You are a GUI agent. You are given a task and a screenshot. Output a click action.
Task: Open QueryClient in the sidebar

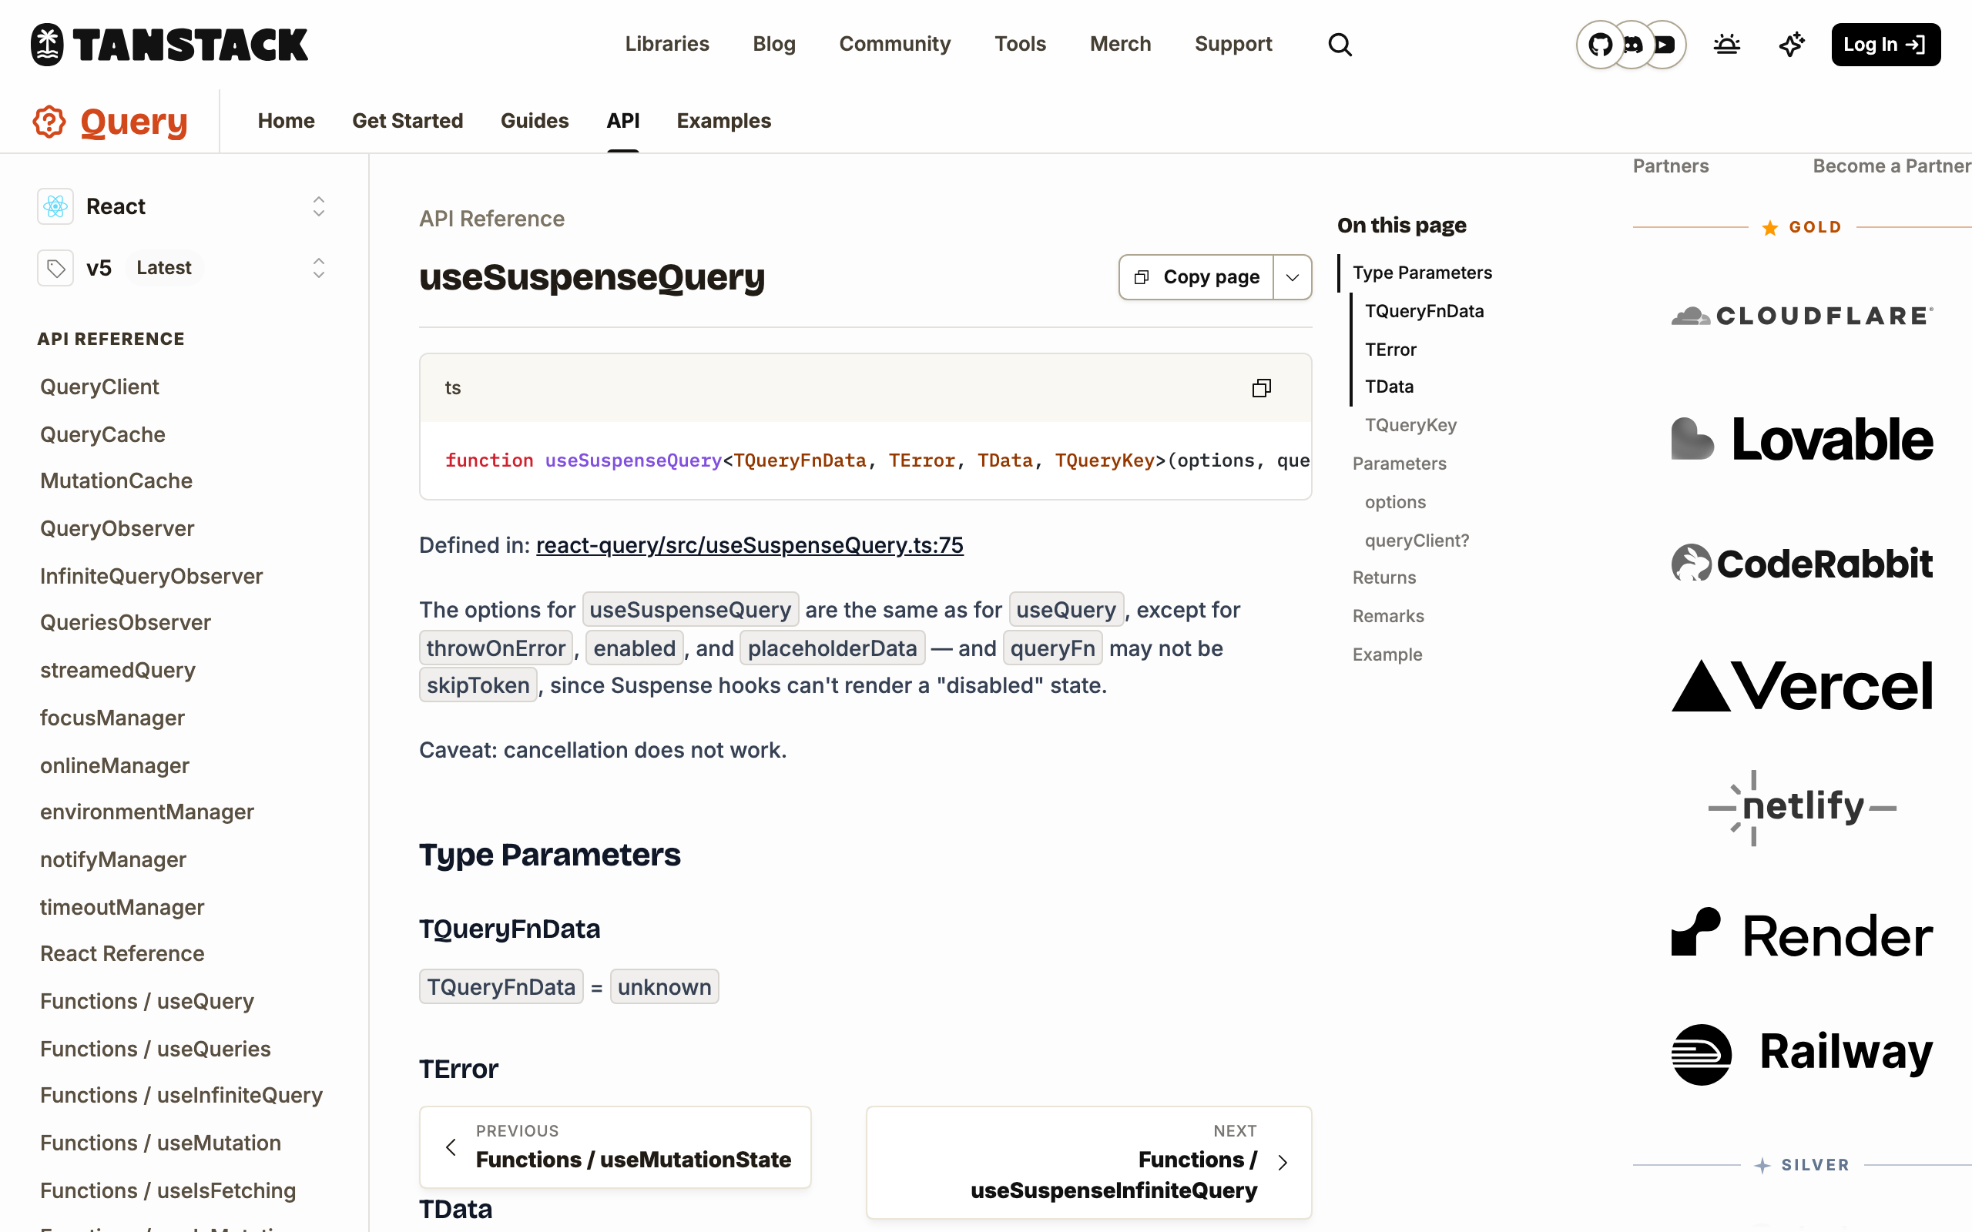point(99,387)
